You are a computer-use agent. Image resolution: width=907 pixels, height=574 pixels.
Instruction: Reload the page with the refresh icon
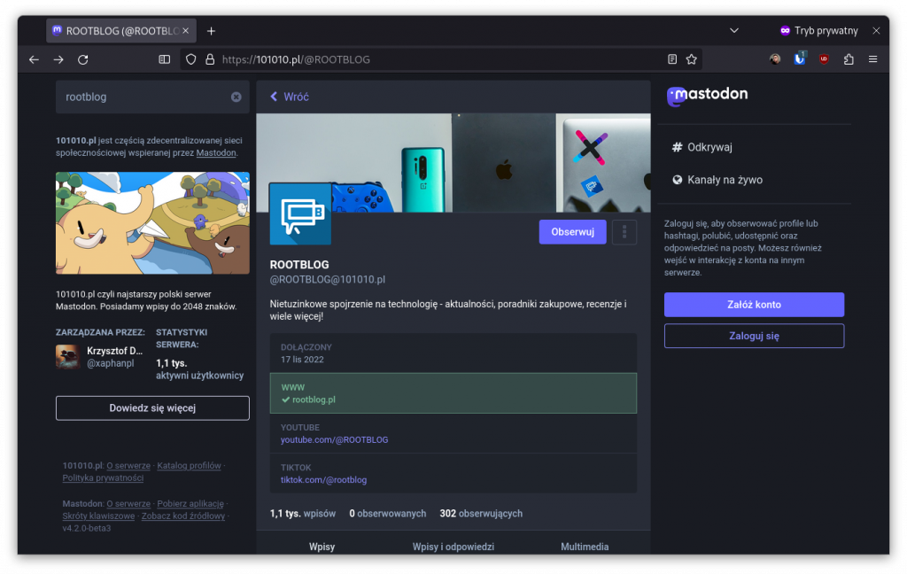point(83,59)
